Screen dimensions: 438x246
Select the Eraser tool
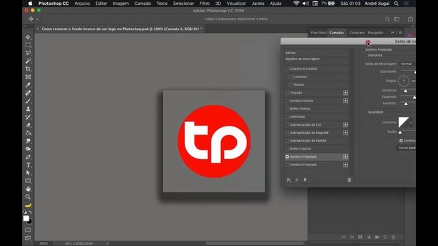tap(28, 125)
